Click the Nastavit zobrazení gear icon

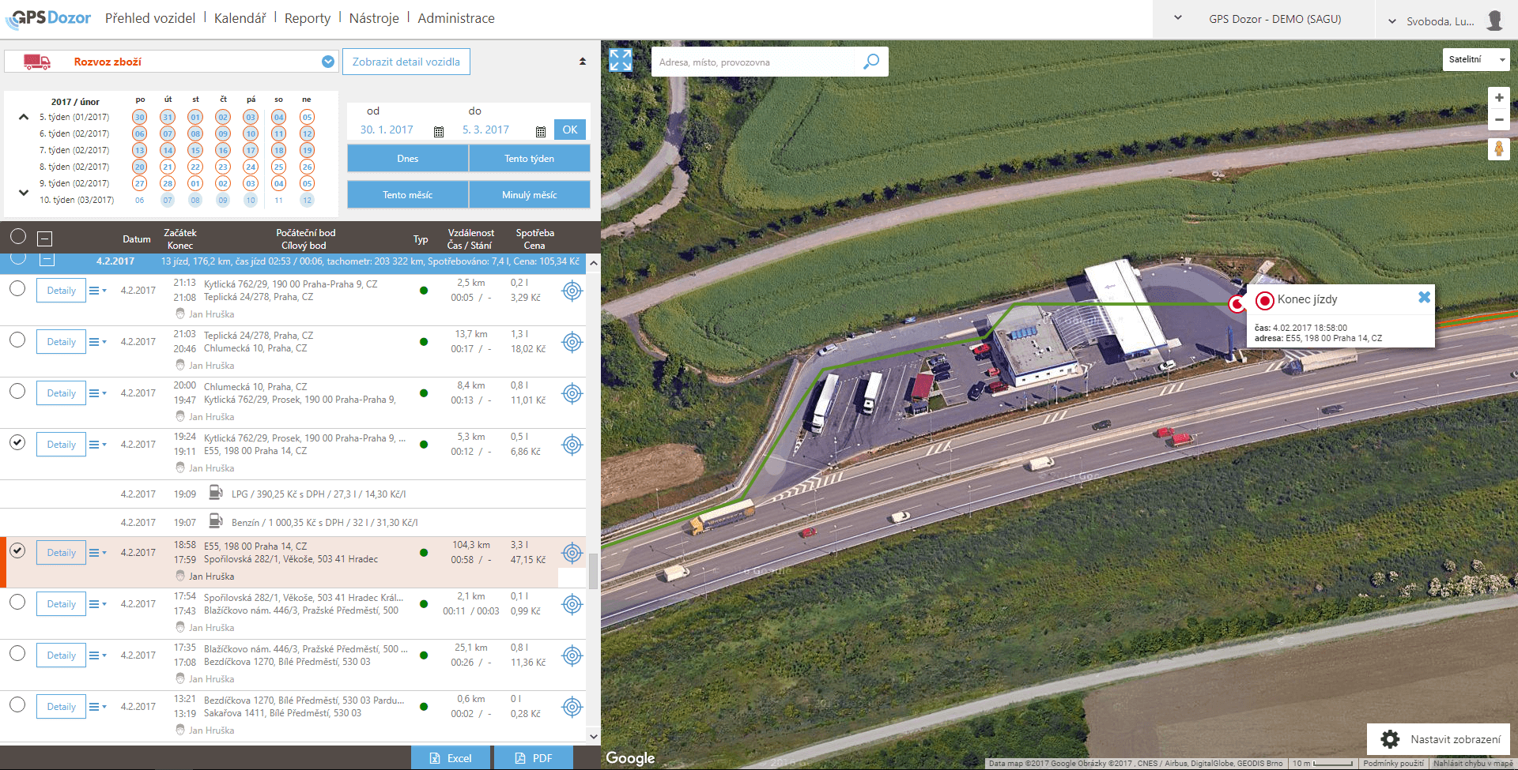click(1390, 739)
